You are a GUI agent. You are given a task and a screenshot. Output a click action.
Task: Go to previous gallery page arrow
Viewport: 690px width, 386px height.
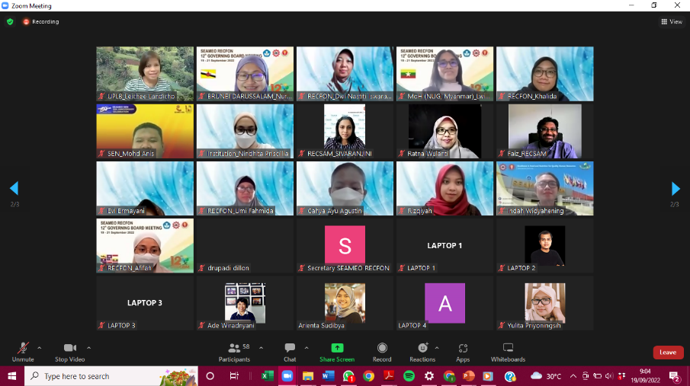[14, 189]
